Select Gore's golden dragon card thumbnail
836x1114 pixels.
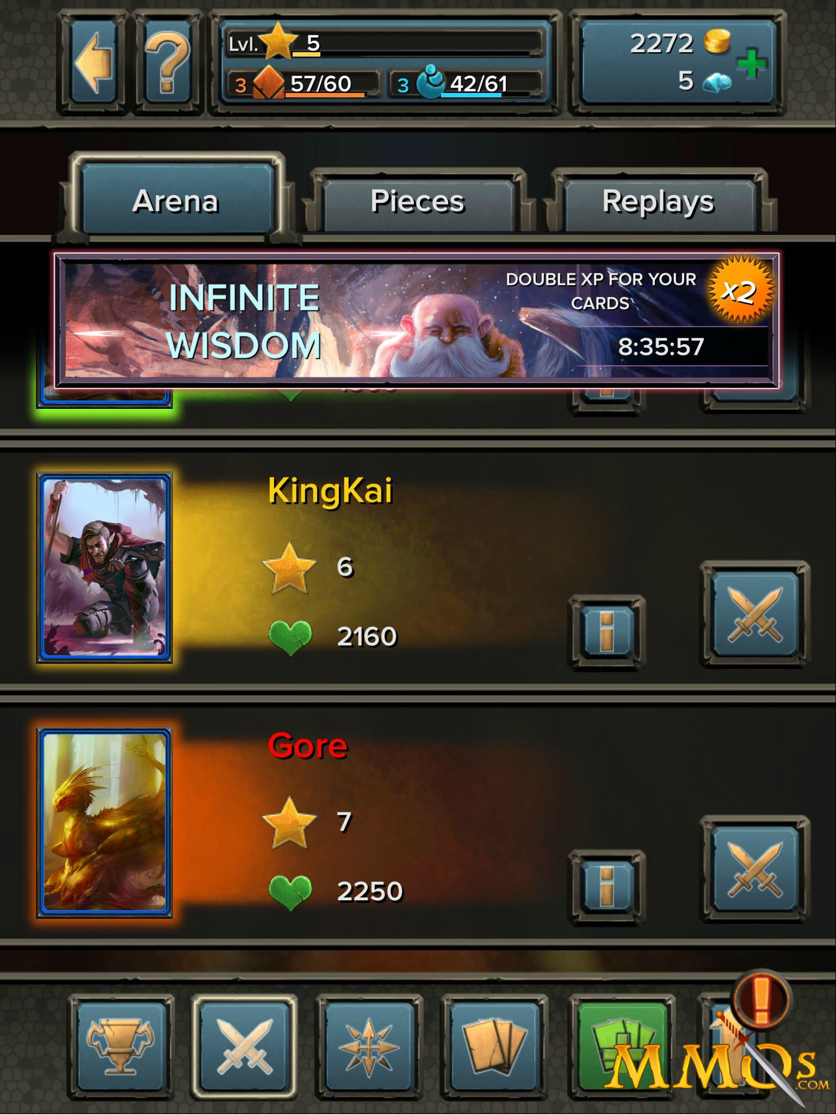click(x=104, y=823)
